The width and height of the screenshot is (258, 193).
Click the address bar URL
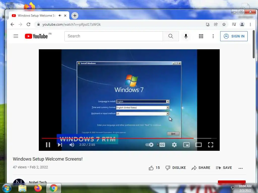click(x=71, y=24)
